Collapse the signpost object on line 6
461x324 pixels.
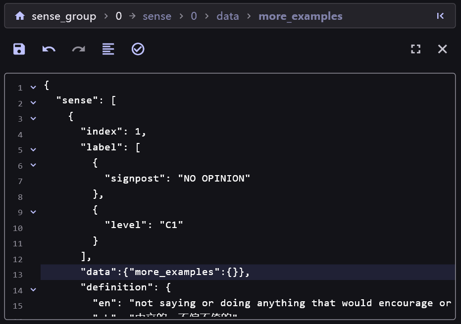[x=33, y=165]
